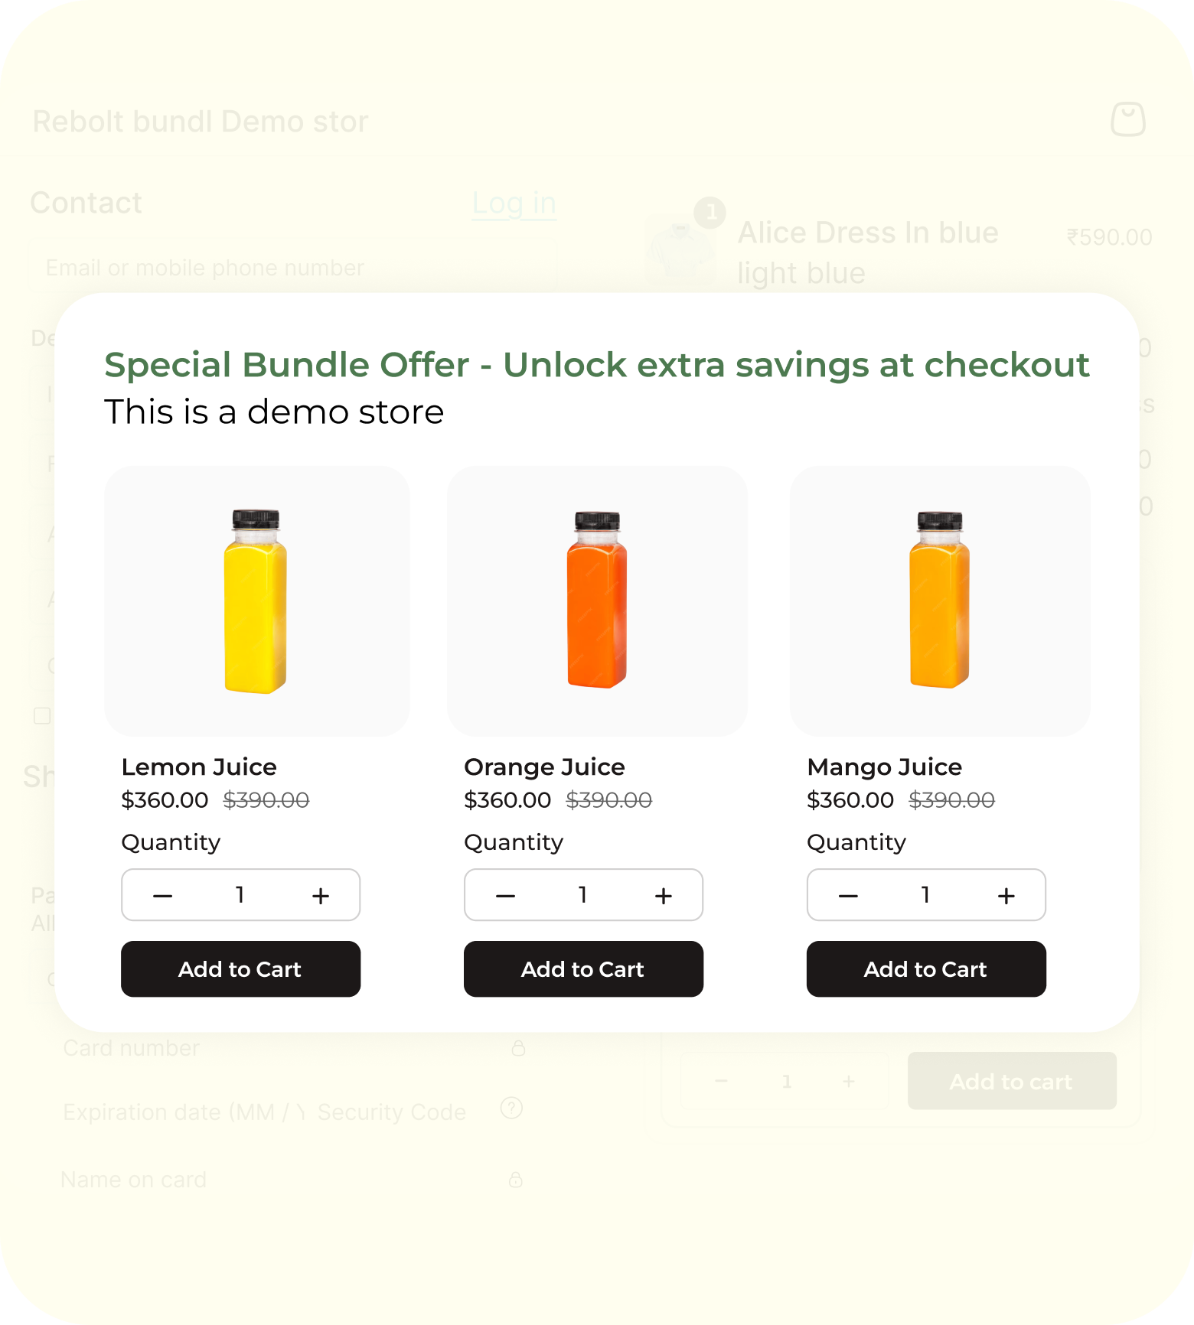Image resolution: width=1194 pixels, height=1325 pixels.
Task: Add Orange Juice to cart
Action: tap(583, 969)
